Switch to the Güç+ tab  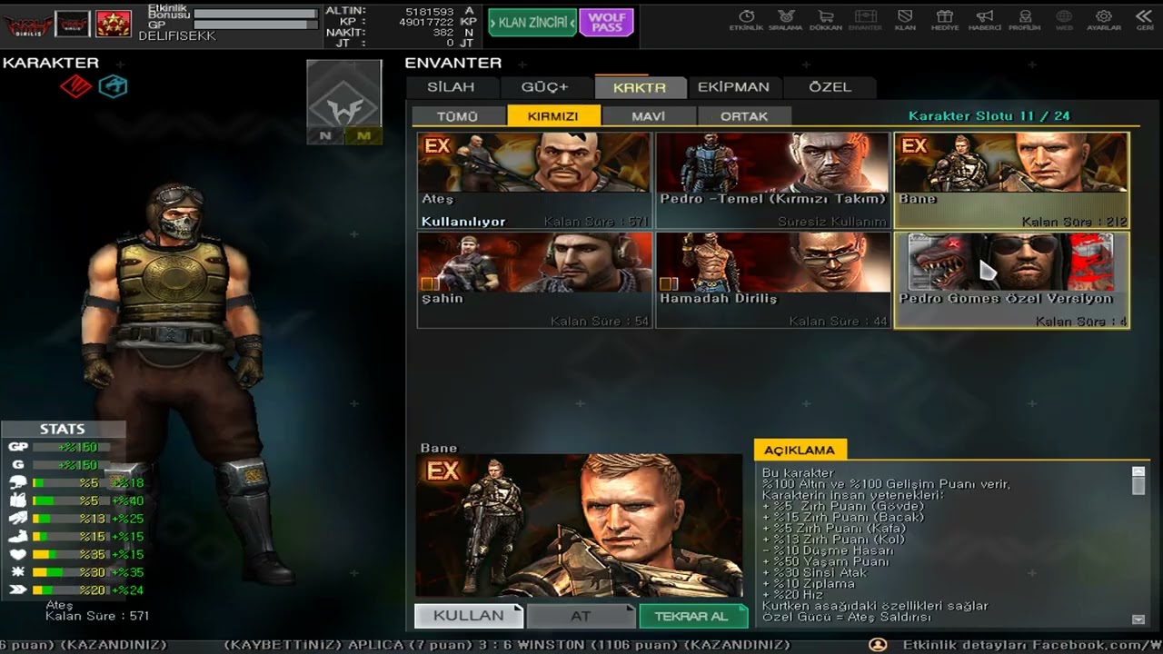545,87
